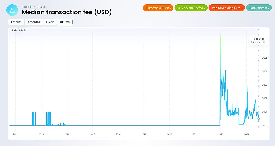Choose the 1 year time range
The image size is (275, 146).
coord(50,22)
